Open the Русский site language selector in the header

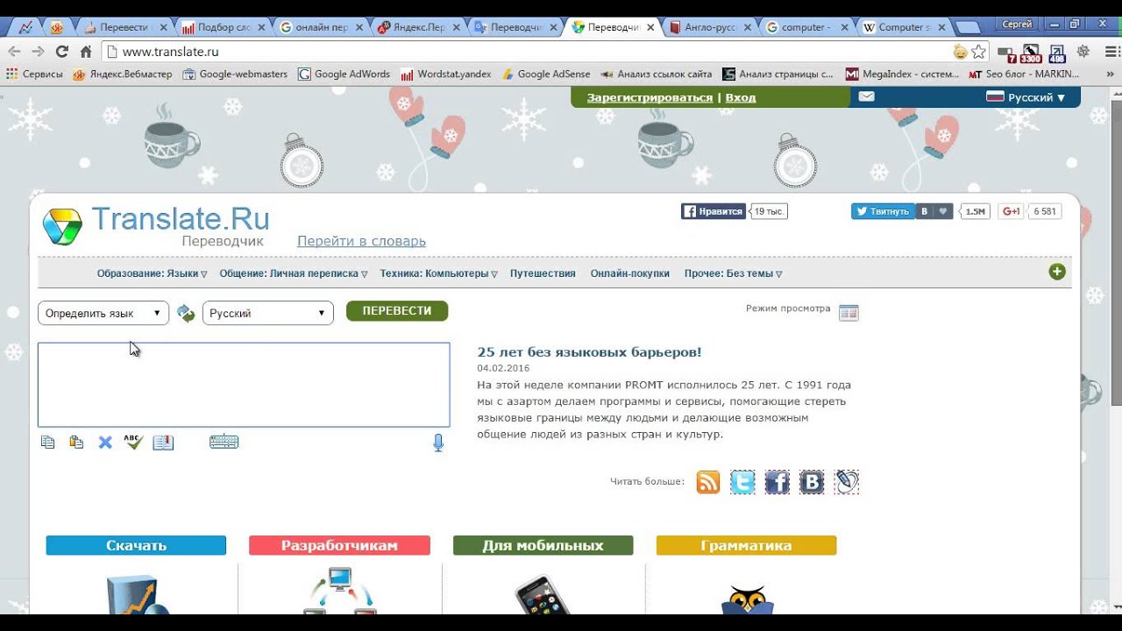click(1026, 97)
